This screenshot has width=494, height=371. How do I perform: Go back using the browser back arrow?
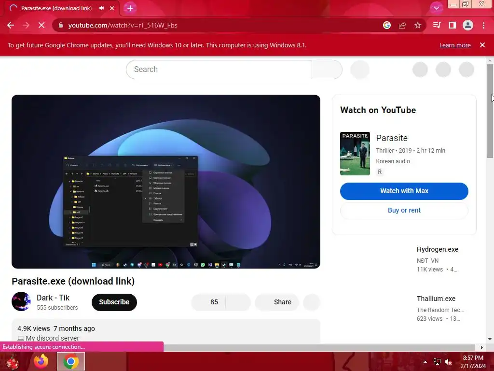11,25
